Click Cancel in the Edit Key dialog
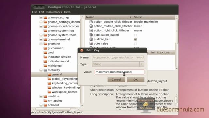Image resolution: width=209 pixels, height=118 pixels. click(116, 80)
